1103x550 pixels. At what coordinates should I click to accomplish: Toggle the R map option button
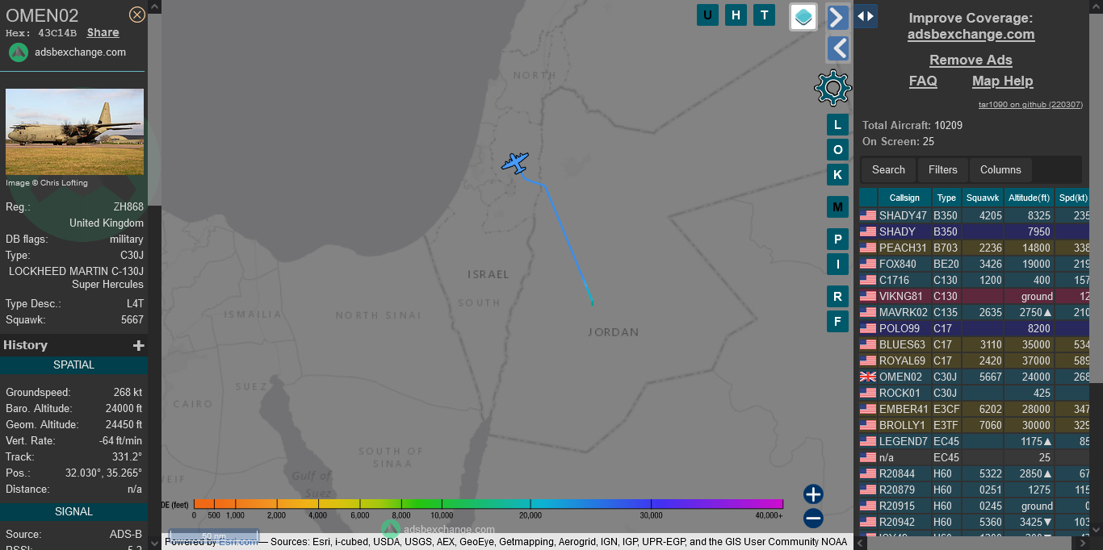[x=837, y=297]
